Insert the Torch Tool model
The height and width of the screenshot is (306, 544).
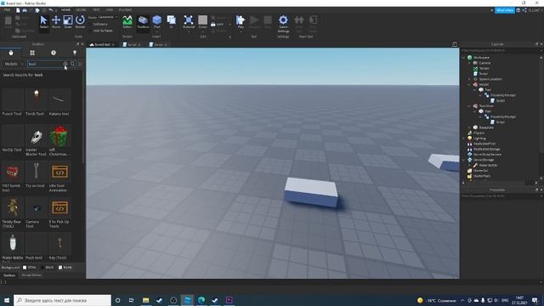click(36, 103)
